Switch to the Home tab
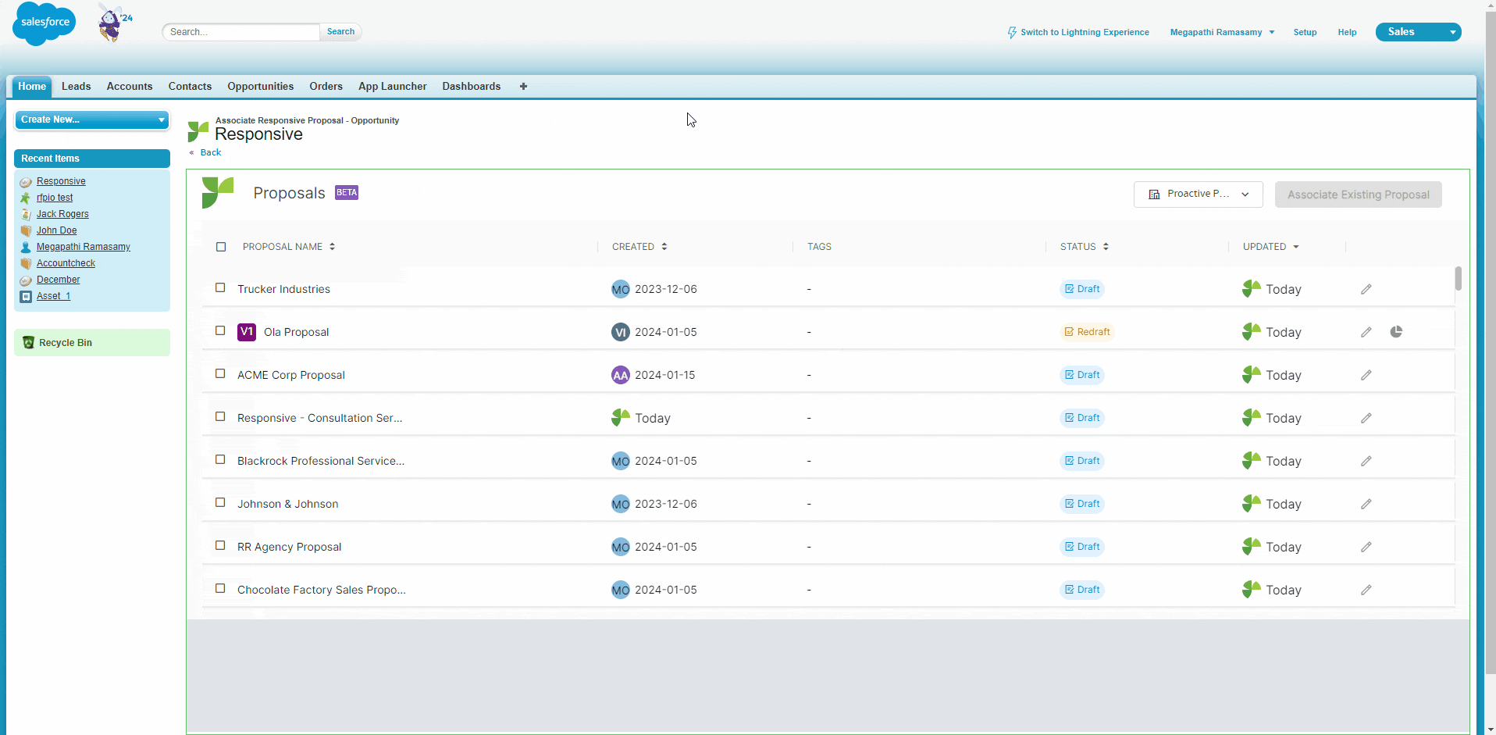Image resolution: width=1496 pixels, height=735 pixels. click(x=32, y=87)
